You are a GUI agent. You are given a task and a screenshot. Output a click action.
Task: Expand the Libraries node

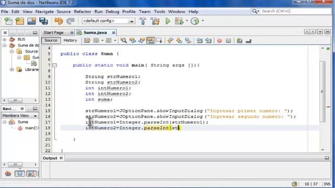pos(12,69)
